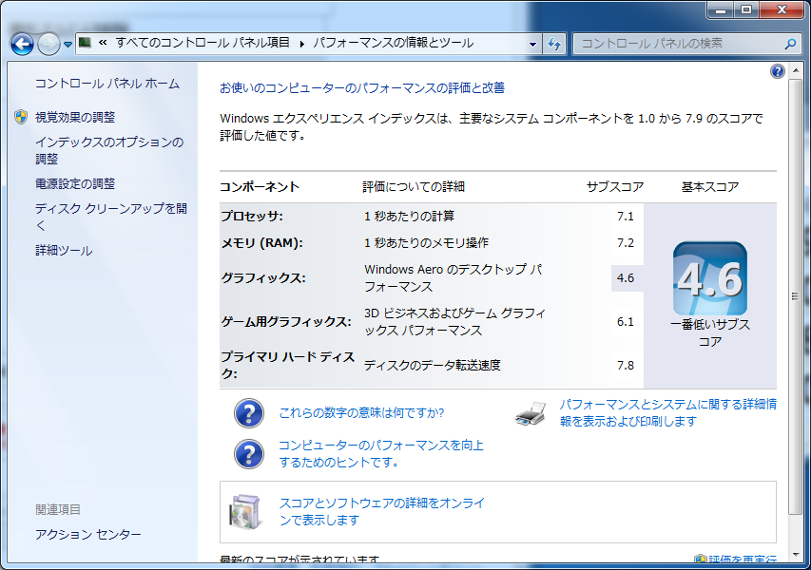Open 電源設定の調整 link
Screen dimensions: 811x570
pyautogui.click(x=75, y=183)
